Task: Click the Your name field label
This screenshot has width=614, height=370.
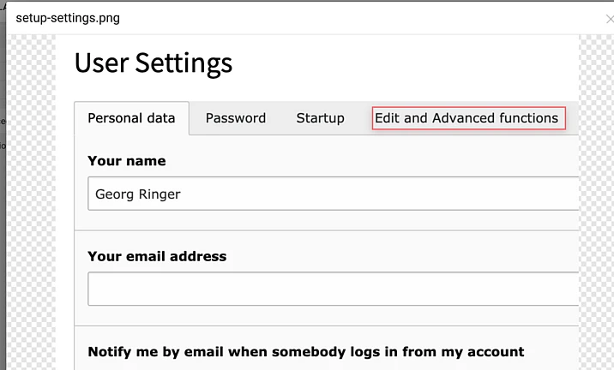Action: pos(126,161)
